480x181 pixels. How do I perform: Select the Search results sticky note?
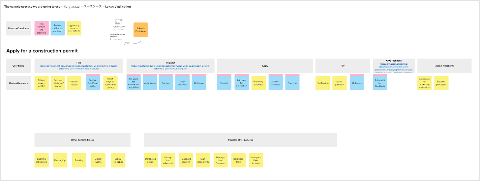pos(74,83)
